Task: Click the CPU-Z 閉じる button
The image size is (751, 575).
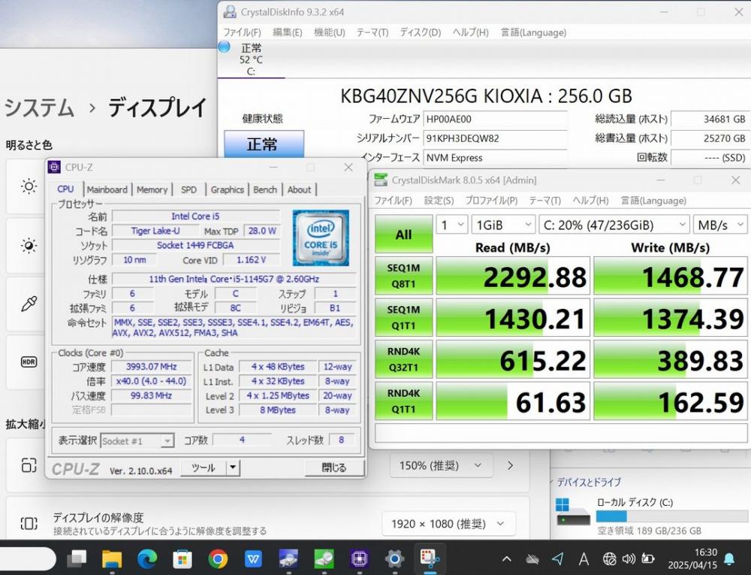Action: coord(334,468)
